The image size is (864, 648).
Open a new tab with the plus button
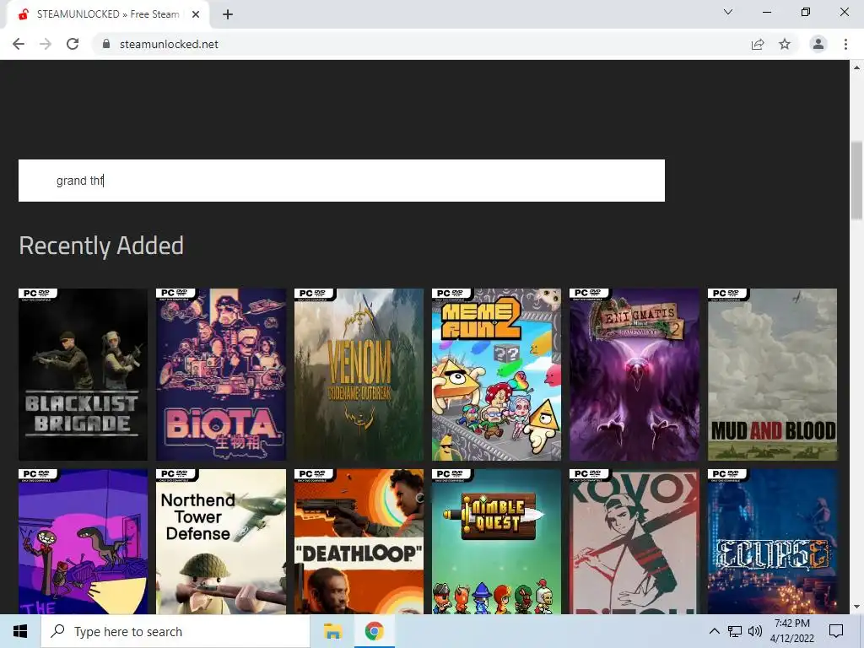pos(228,14)
